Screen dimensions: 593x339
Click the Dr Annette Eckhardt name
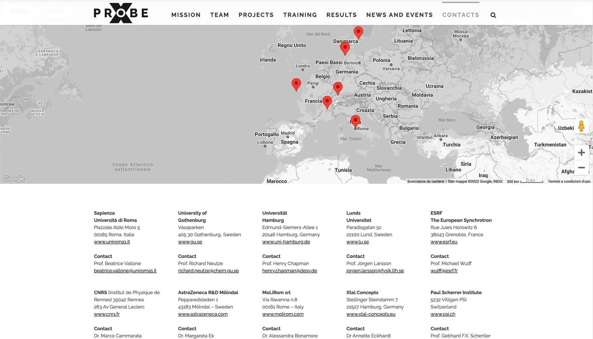369,336
